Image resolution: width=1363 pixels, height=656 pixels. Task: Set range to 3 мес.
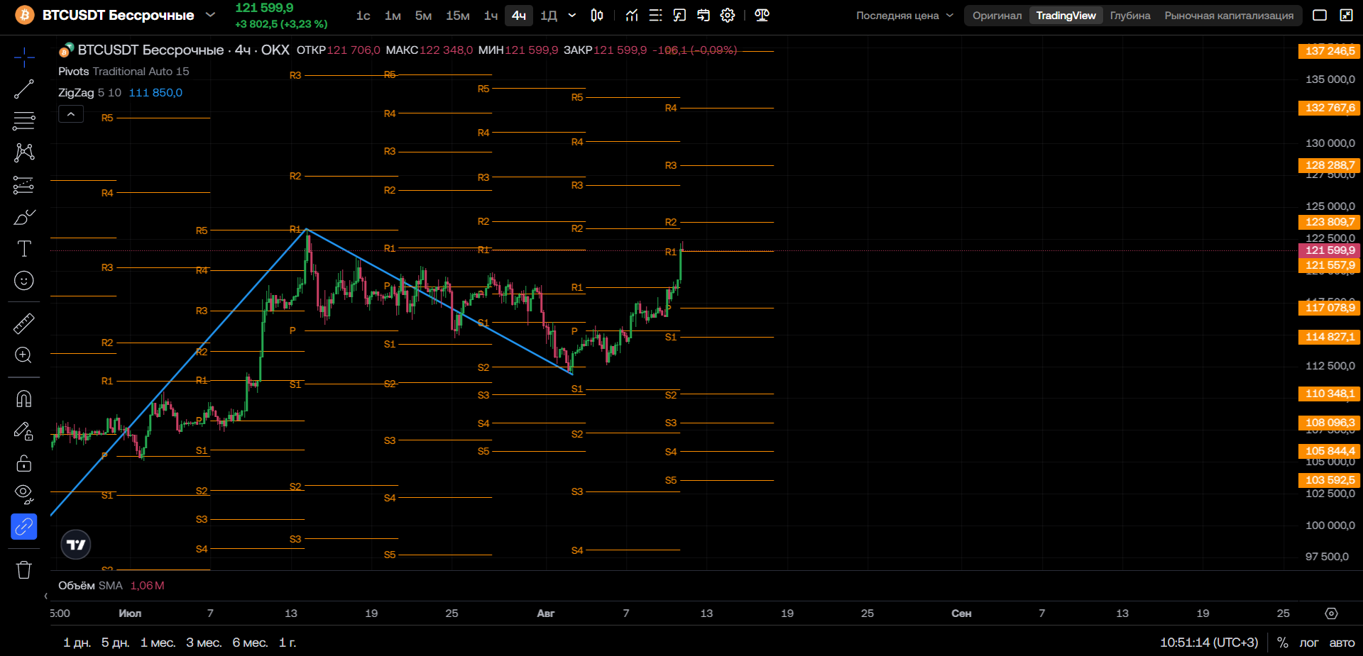[204, 643]
